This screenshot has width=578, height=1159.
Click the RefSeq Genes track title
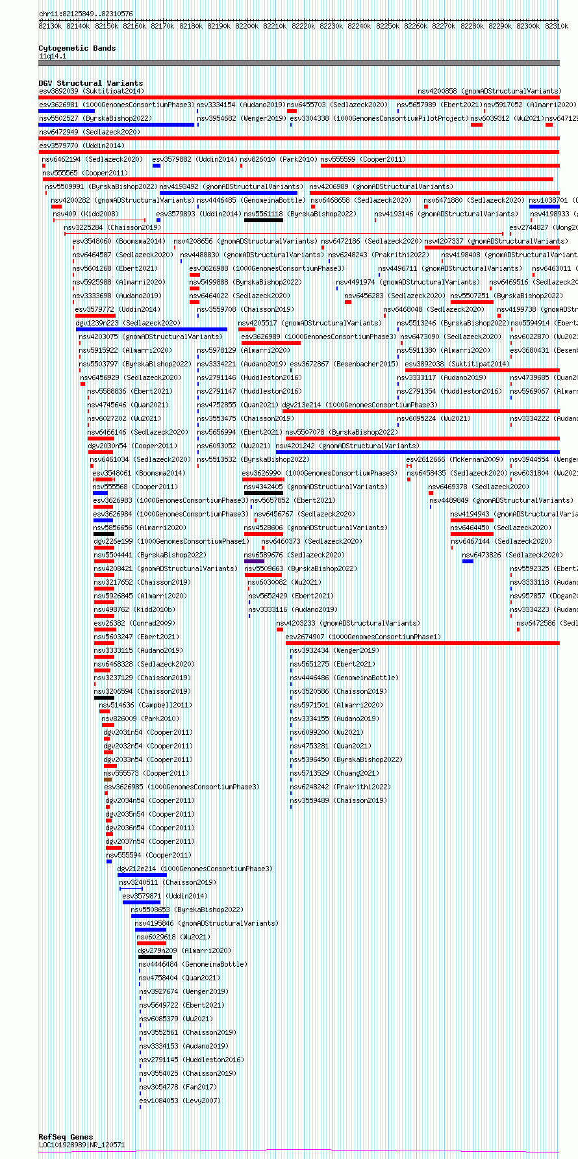tap(66, 1137)
